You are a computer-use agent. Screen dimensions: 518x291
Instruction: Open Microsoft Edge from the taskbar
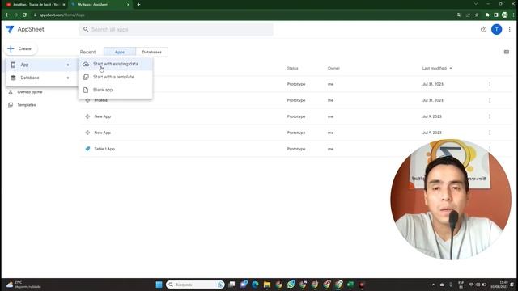[255, 285]
